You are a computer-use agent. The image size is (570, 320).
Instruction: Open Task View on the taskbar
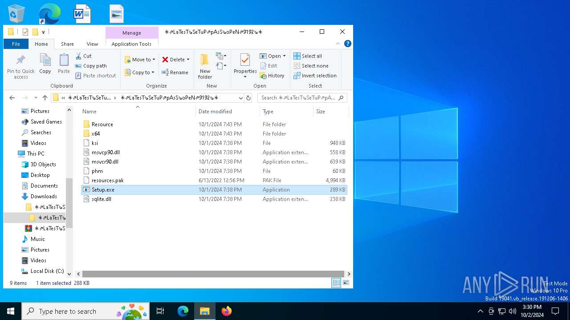(x=160, y=311)
